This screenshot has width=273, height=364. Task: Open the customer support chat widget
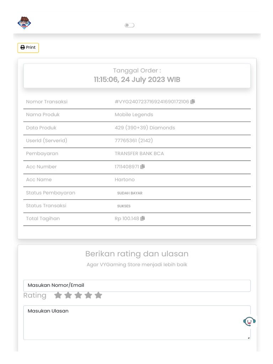pyautogui.click(x=249, y=322)
